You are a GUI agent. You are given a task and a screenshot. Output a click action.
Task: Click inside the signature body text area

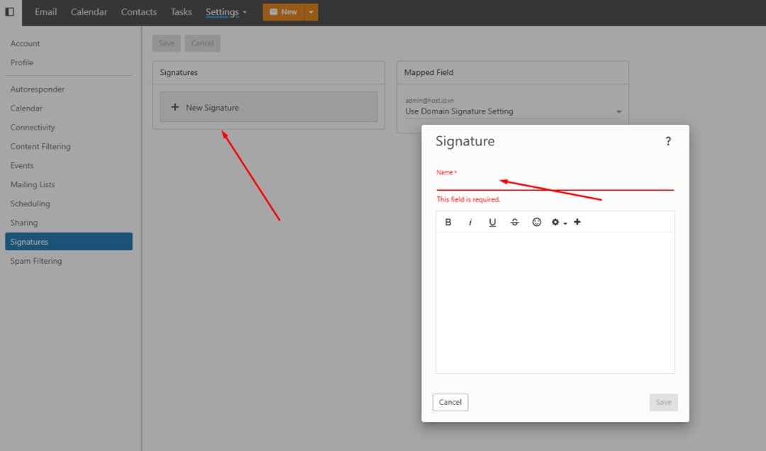[555, 302]
